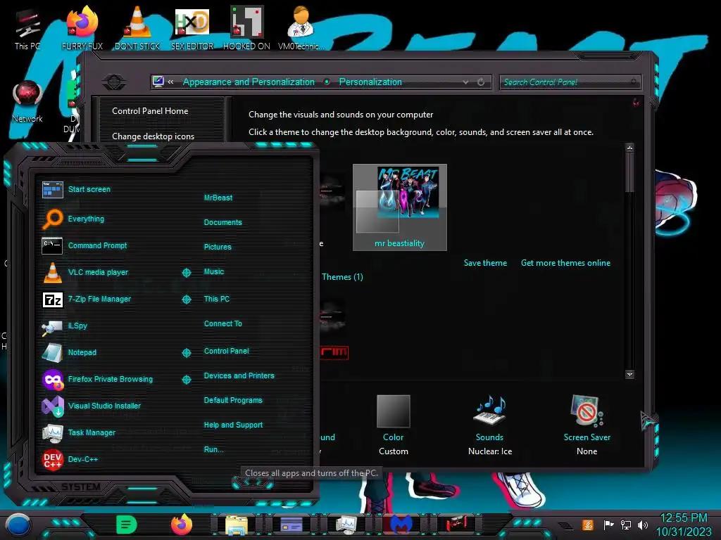Open Network desktop icon

click(x=27, y=101)
